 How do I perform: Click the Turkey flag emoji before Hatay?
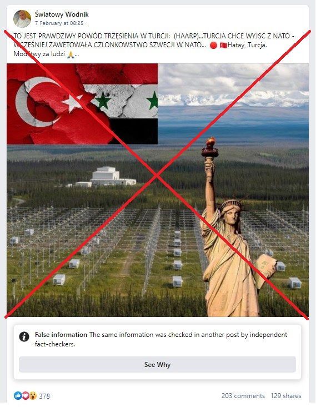tap(223, 45)
